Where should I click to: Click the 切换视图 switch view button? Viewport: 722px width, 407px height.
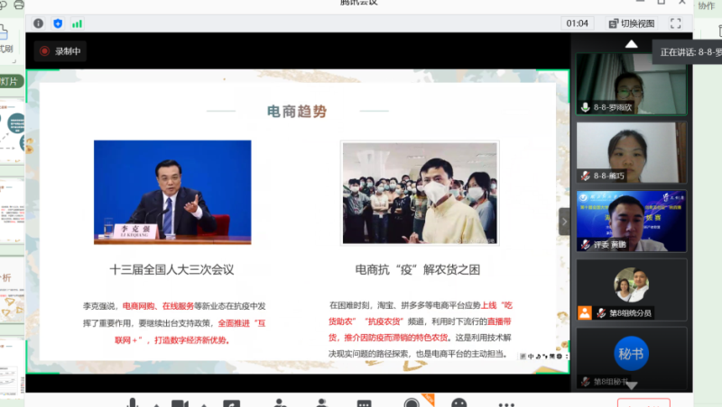pyautogui.click(x=630, y=23)
